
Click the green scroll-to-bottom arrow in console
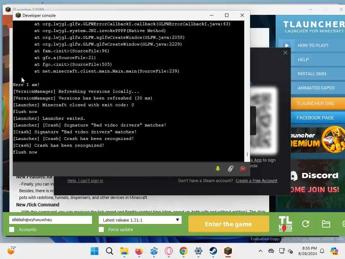pyautogui.click(x=218, y=169)
